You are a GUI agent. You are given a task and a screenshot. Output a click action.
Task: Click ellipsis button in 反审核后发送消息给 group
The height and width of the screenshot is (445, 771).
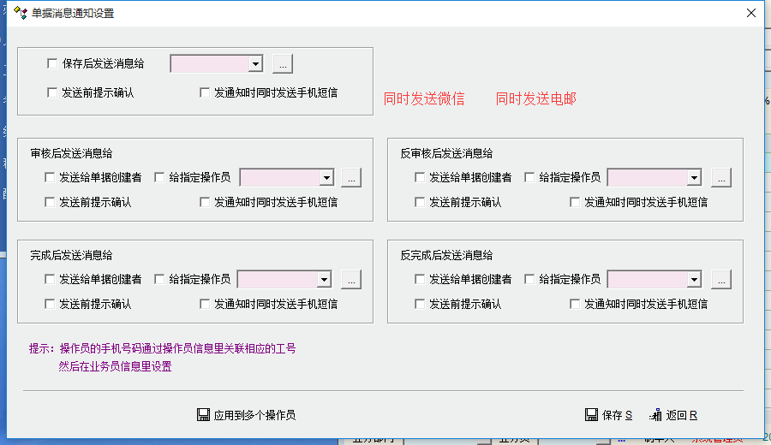tap(720, 177)
